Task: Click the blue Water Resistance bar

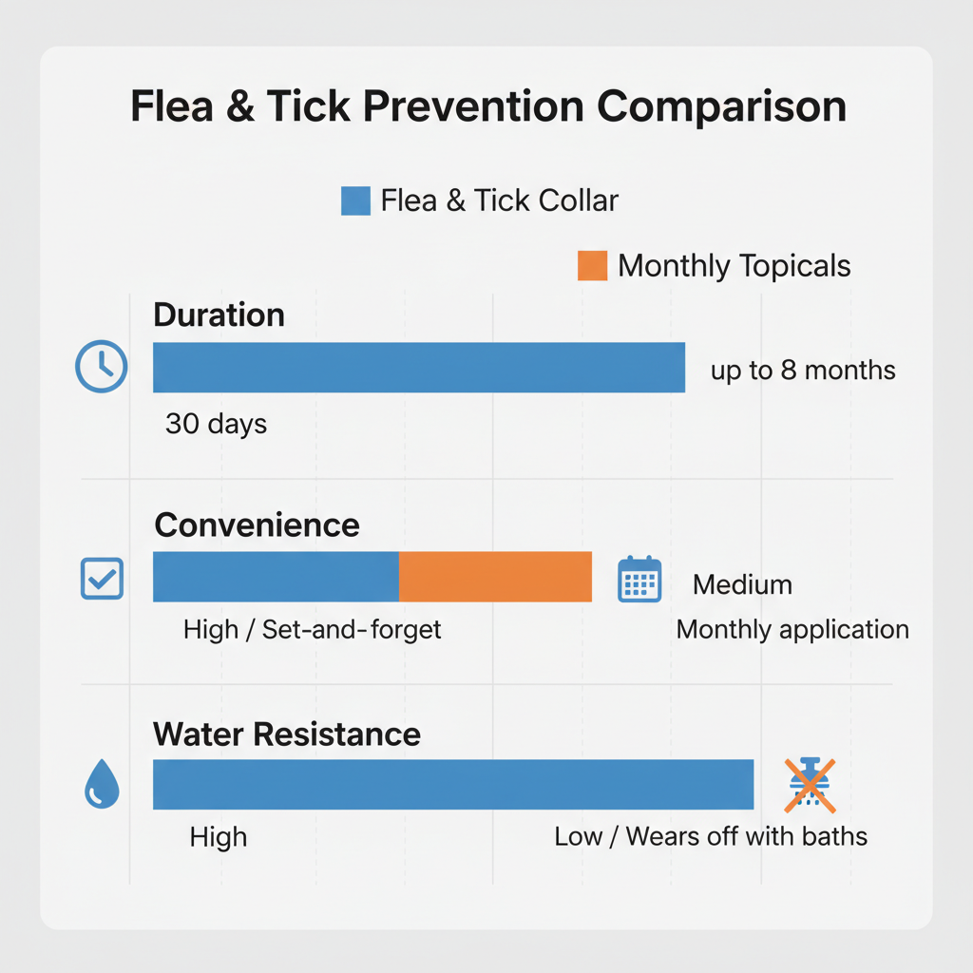Action: [x=453, y=784]
